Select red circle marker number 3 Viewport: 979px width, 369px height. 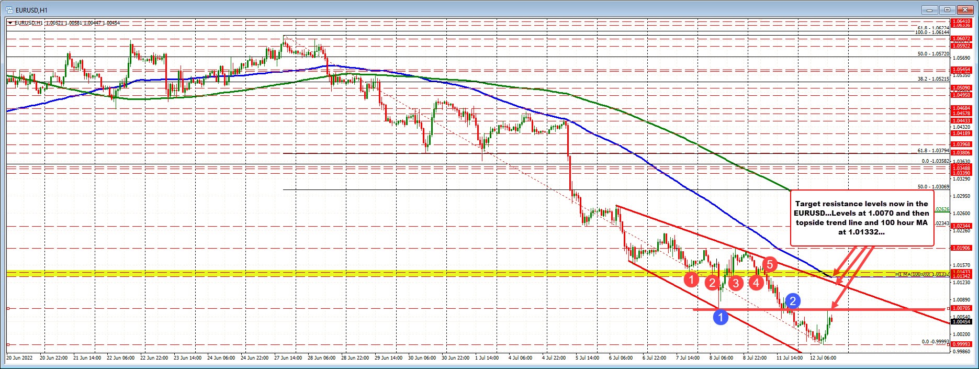click(x=735, y=283)
